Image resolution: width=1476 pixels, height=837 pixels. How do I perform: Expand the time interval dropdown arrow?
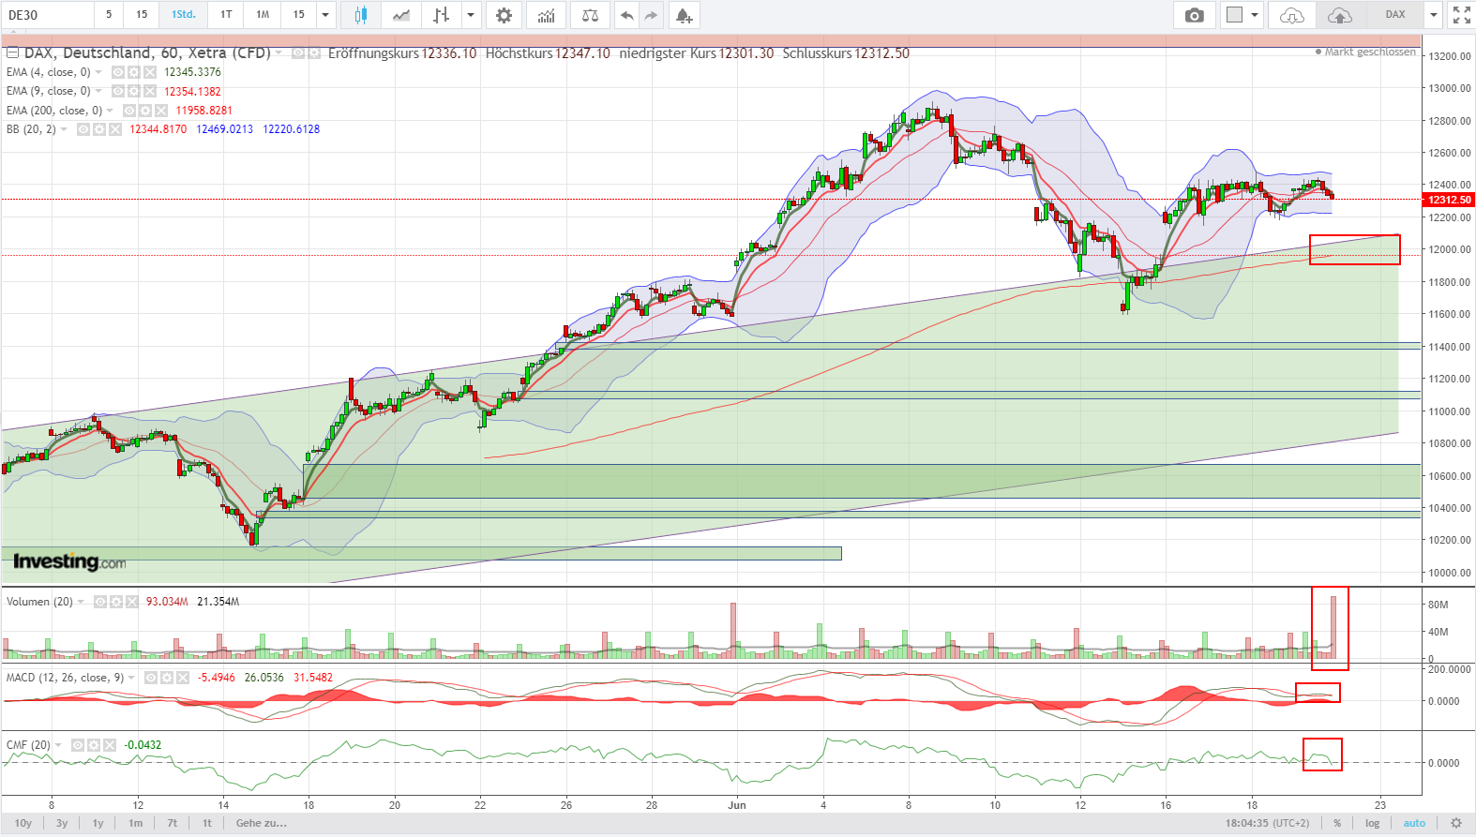pos(325,15)
